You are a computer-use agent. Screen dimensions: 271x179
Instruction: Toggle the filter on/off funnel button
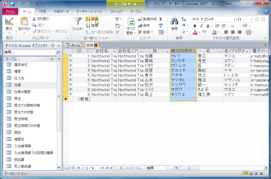tap(117, 32)
